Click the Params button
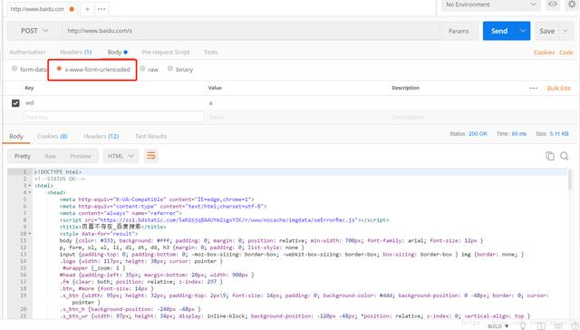The height and width of the screenshot is (330, 580). [x=459, y=31]
